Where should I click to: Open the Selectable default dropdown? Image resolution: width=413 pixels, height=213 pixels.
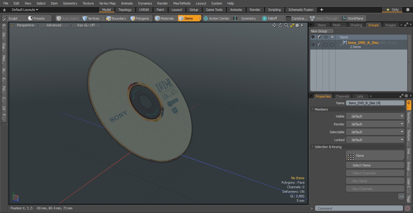pos(375,132)
